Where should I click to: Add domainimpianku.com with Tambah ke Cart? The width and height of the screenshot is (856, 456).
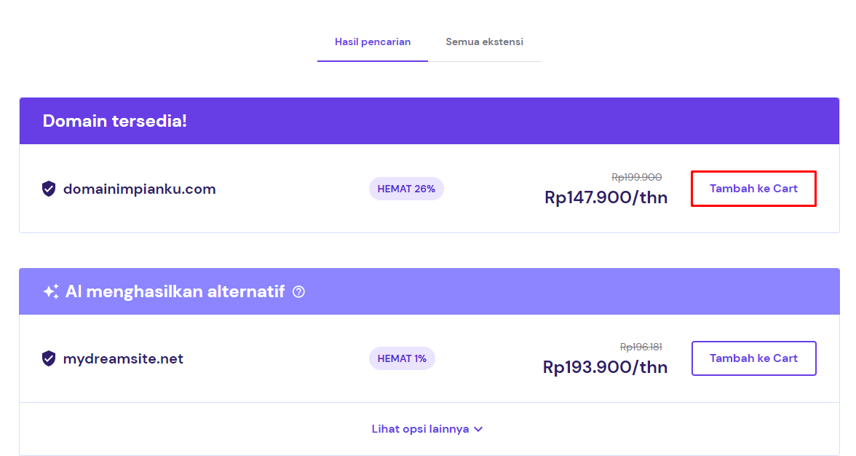pos(753,189)
